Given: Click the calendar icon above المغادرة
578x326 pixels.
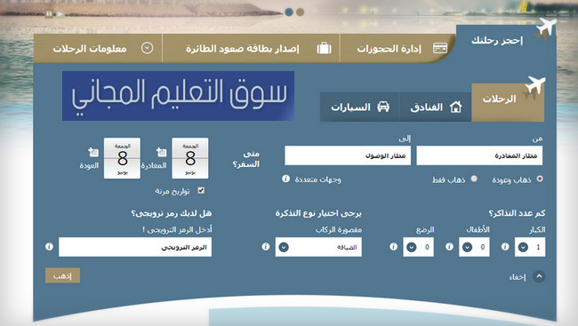Looking at the screenshot, I should point(161,152).
